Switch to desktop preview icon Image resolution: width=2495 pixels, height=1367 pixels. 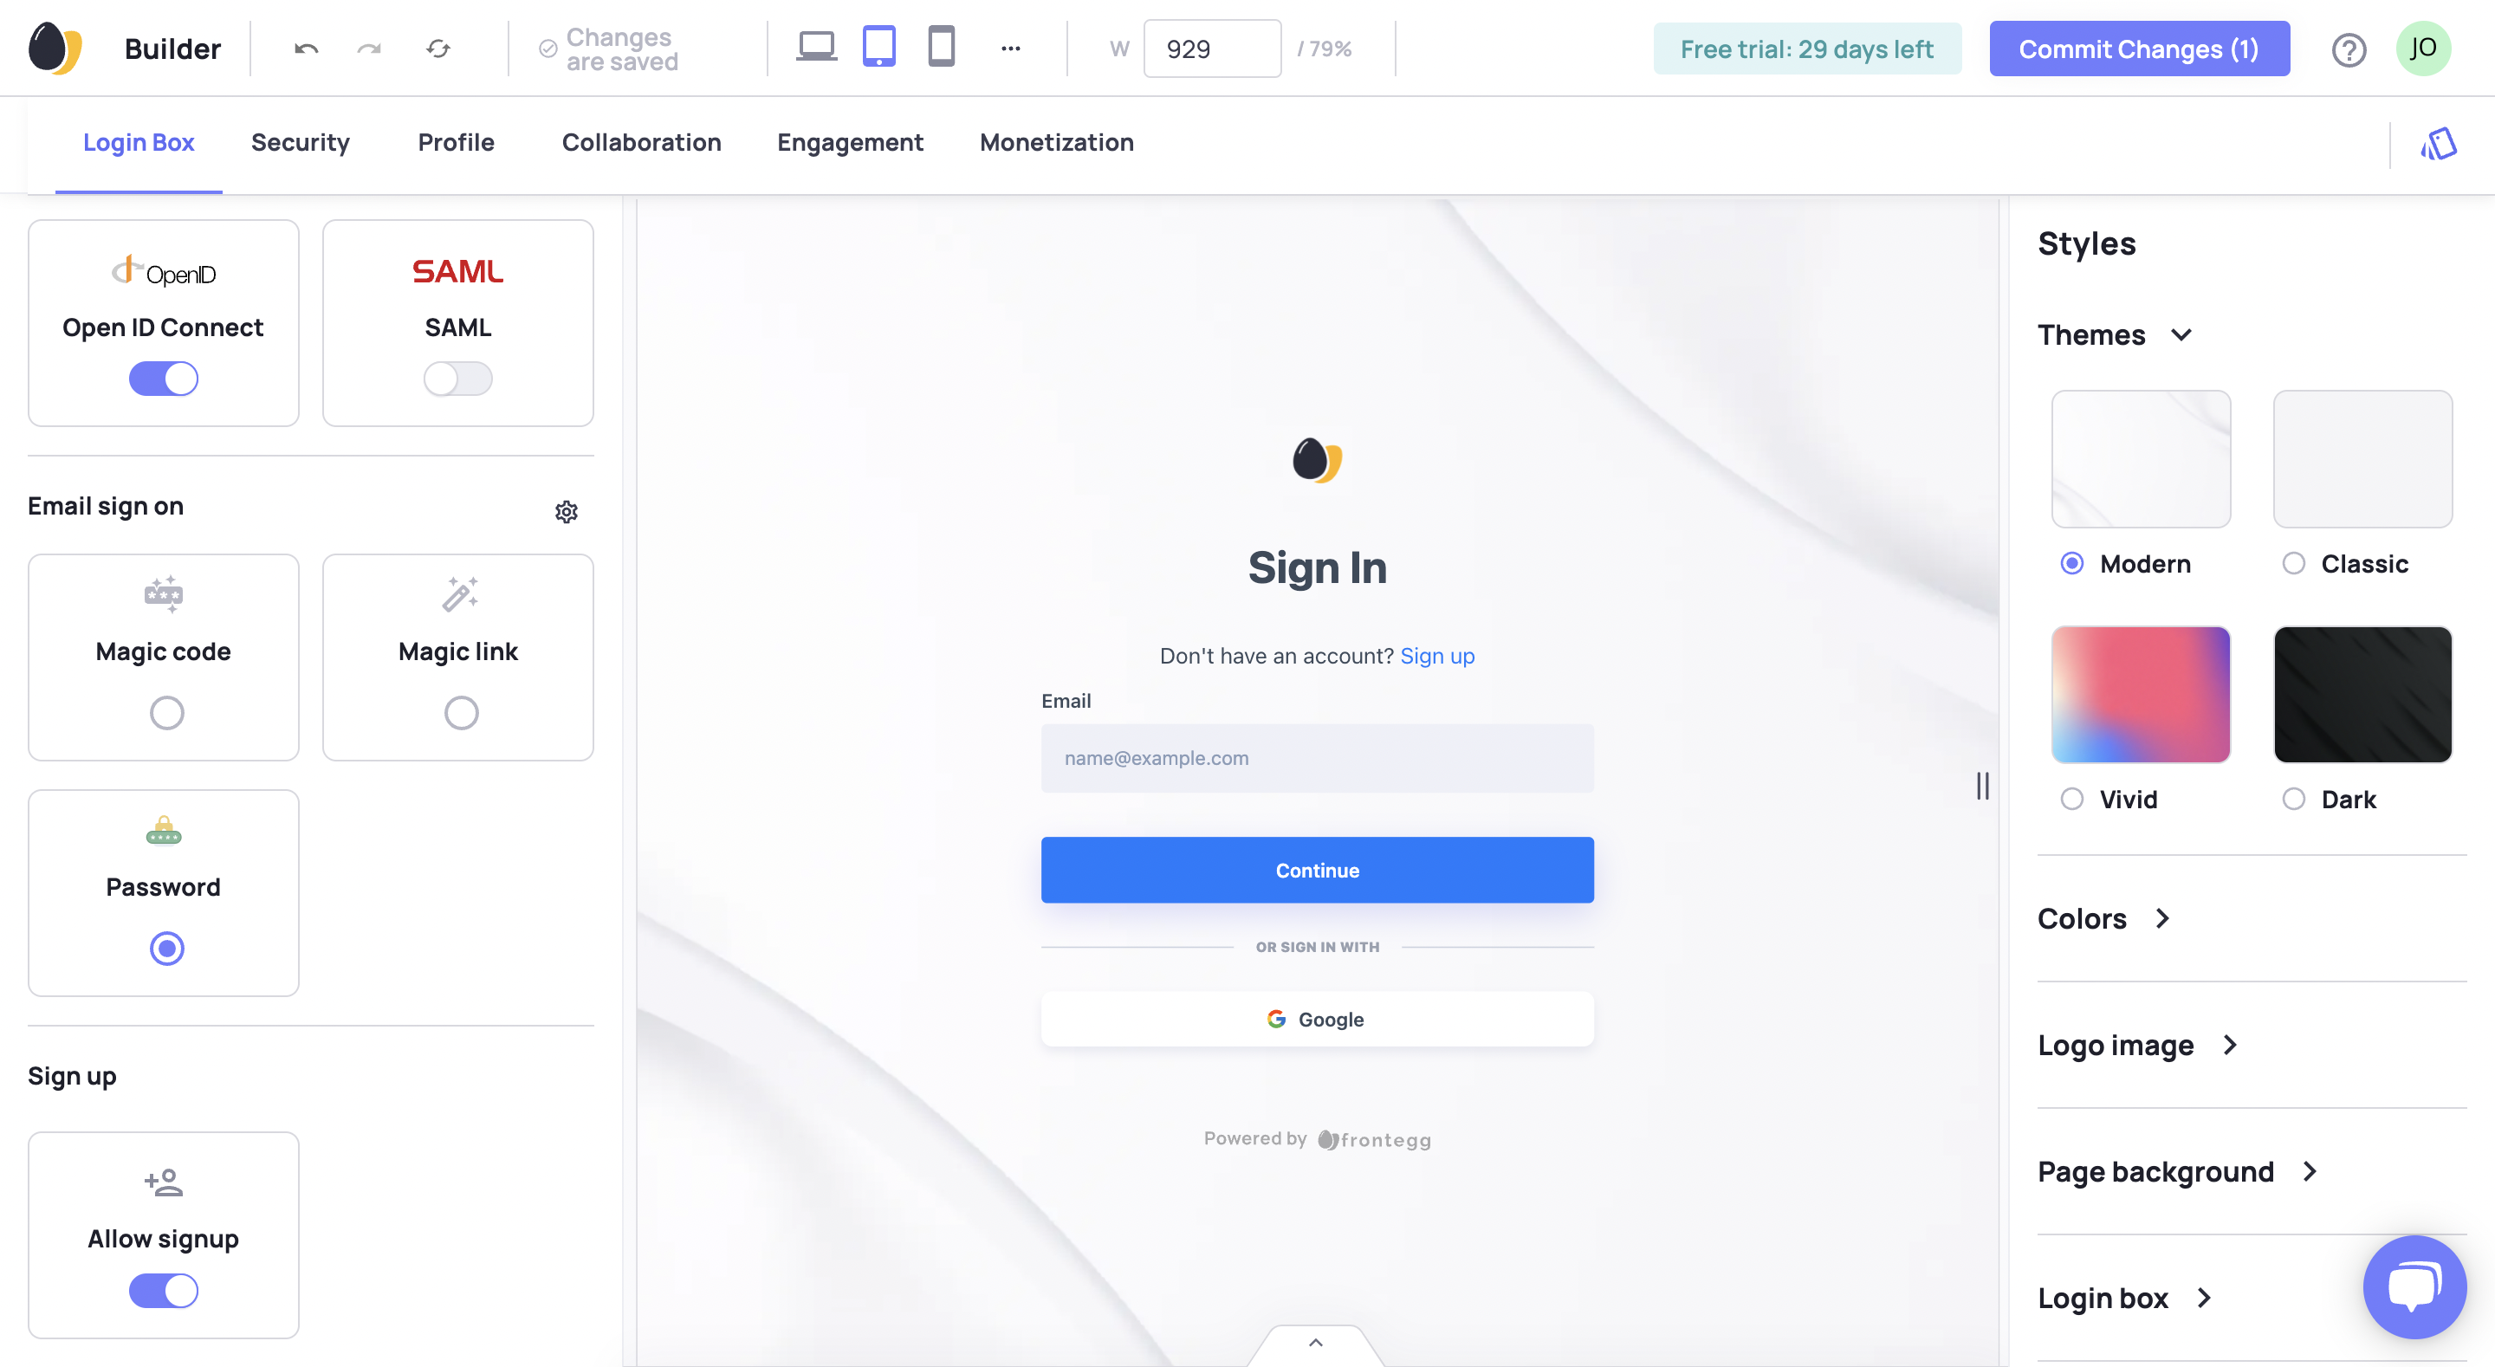tap(816, 47)
